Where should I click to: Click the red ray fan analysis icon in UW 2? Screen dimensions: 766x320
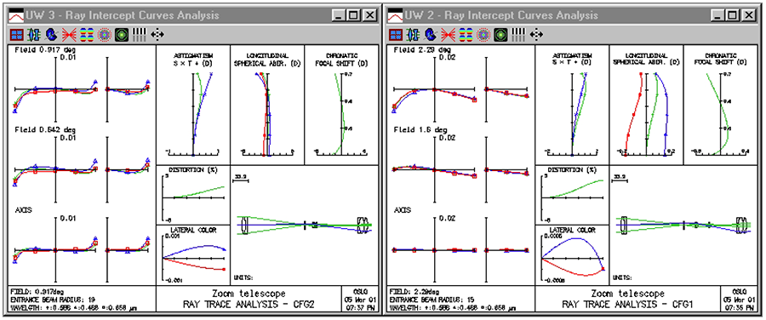click(x=448, y=34)
